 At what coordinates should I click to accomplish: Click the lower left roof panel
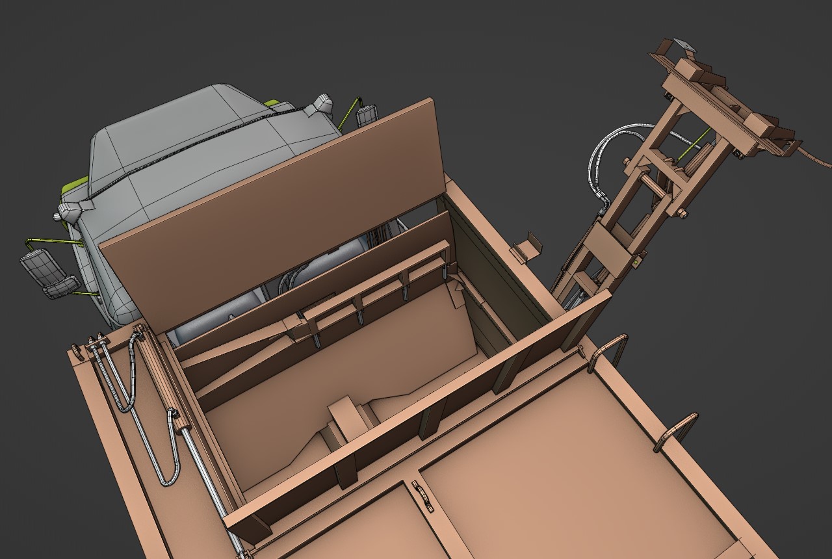point(364,526)
